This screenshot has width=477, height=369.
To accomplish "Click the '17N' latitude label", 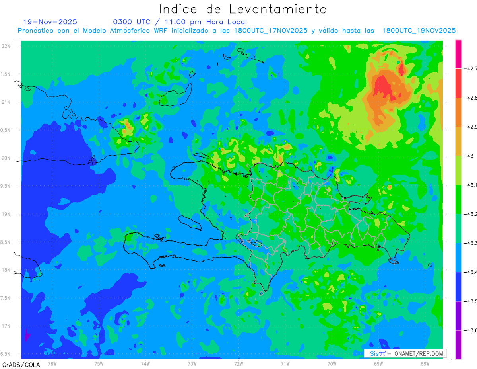I will coord(6,326).
